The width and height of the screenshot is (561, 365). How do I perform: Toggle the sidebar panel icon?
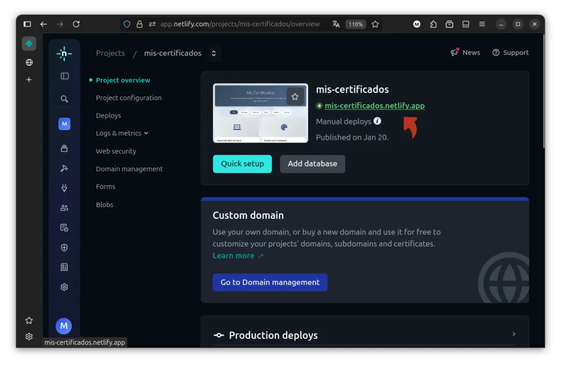(x=64, y=76)
